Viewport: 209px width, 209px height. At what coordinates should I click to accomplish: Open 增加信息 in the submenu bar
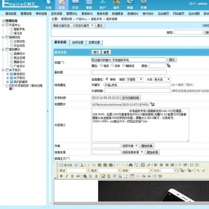(x=11, y=14)
